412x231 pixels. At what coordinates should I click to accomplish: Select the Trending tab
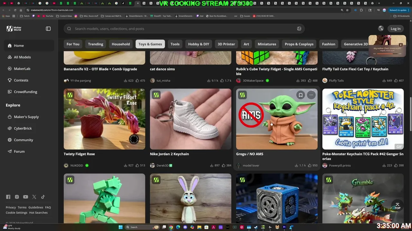pos(96,44)
